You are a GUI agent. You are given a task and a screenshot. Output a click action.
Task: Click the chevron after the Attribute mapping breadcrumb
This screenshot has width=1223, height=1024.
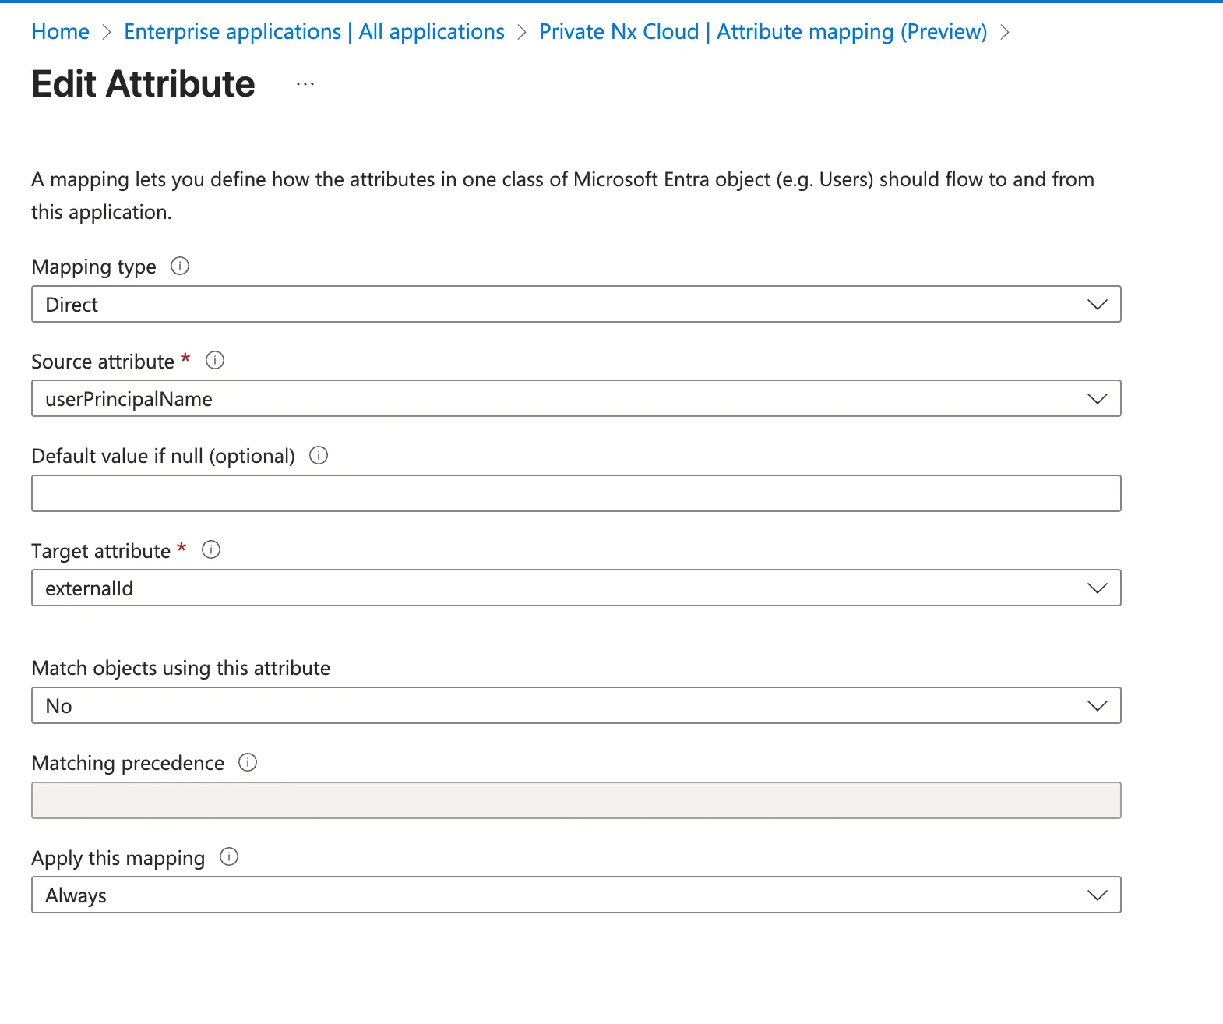click(x=1005, y=32)
